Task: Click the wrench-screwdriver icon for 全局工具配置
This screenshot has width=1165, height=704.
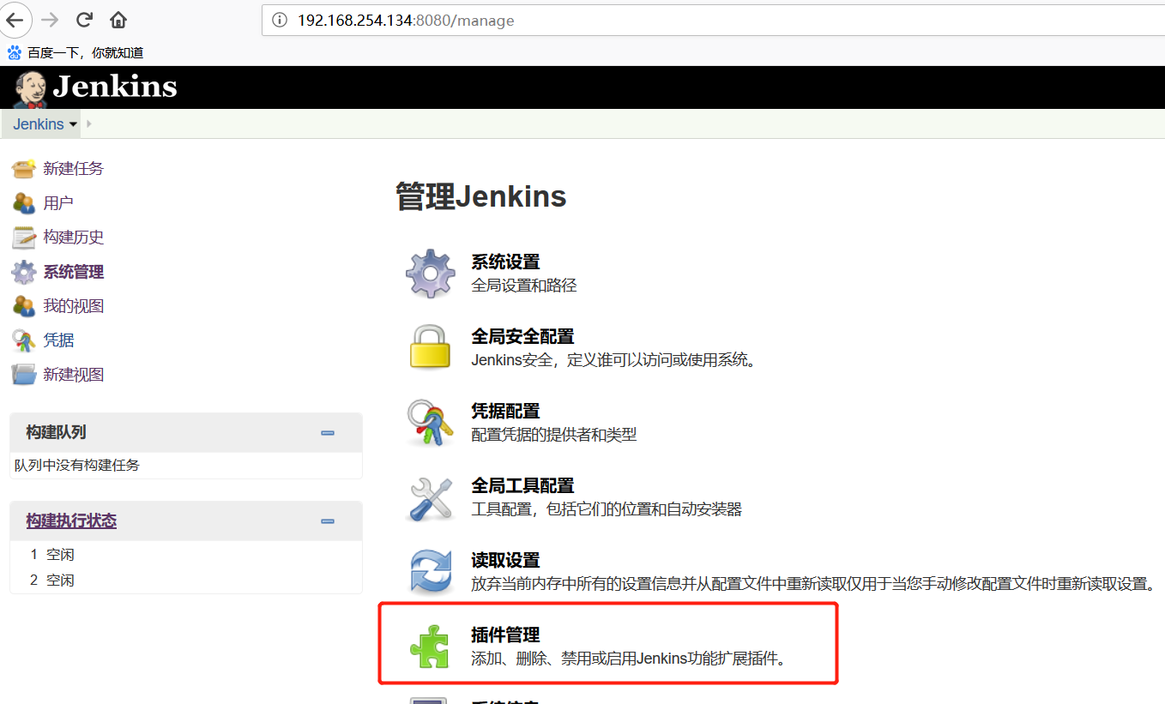Action: (x=431, y=497)
